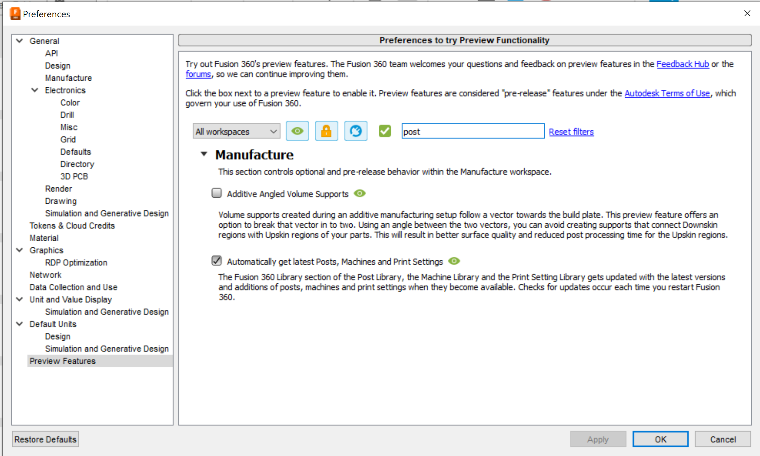Close the Preferences dialog with X
The width and height of the screenshot is (760, 456).
pyautogui.click(x=747, y=14)
